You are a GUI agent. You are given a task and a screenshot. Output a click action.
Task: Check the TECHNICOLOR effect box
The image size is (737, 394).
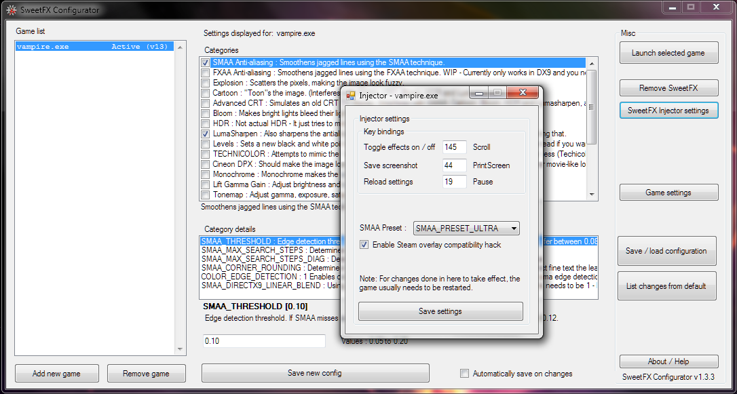206,154
